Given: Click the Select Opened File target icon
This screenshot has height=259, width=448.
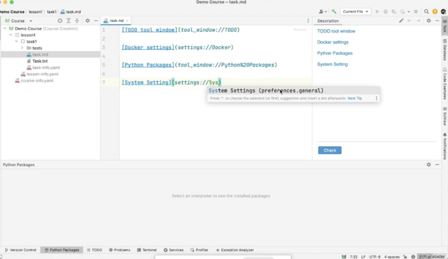Looking at the screenshot, I should point(60,21).
